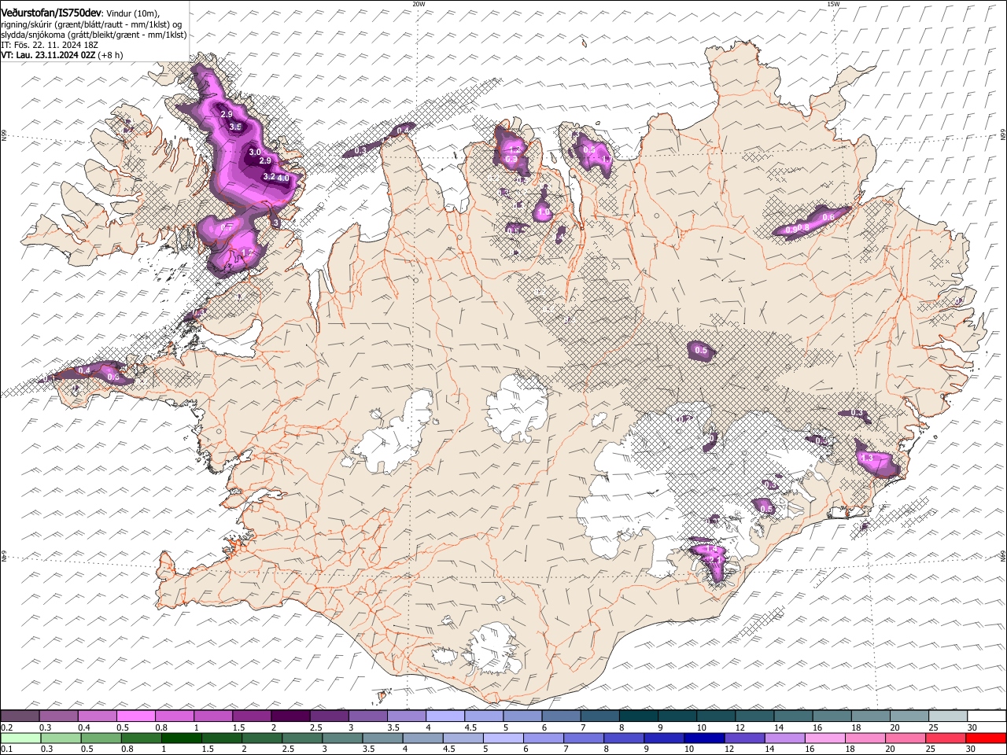Screen dimensions: 1007x755
Task: Select the 0.8 precipitation value on the map
Action: [x=803, y=228]
